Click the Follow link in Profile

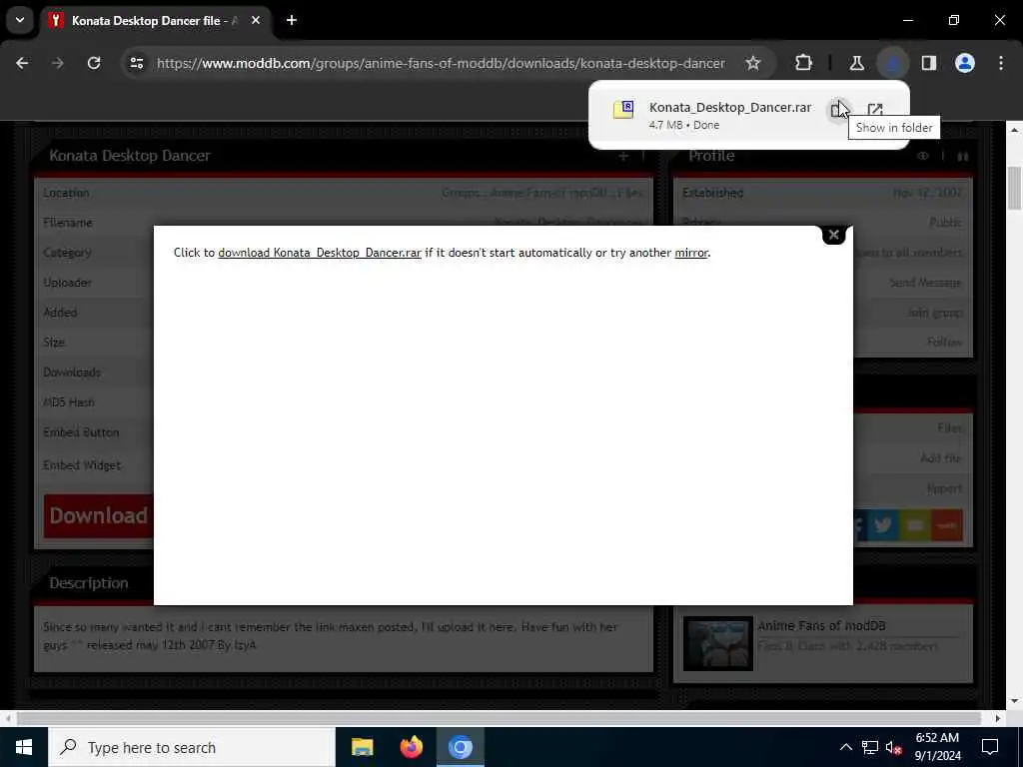tap(944, 342)
